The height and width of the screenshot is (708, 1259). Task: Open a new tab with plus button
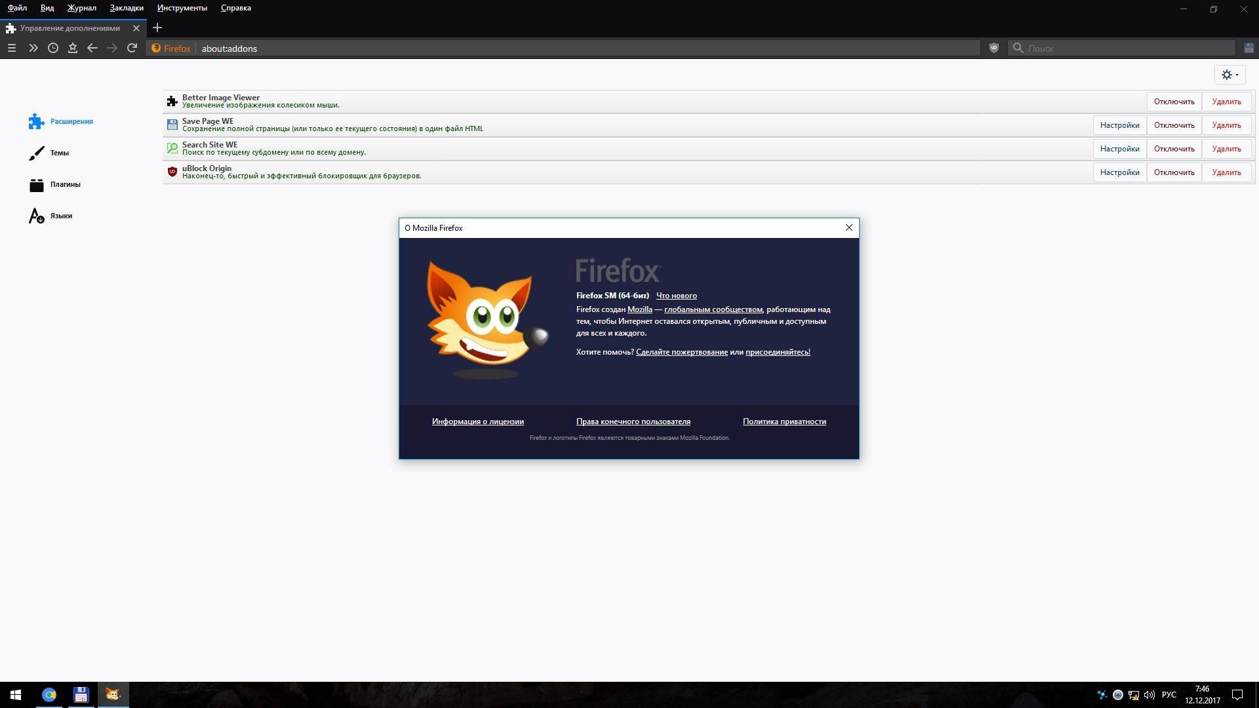(157, 28)
